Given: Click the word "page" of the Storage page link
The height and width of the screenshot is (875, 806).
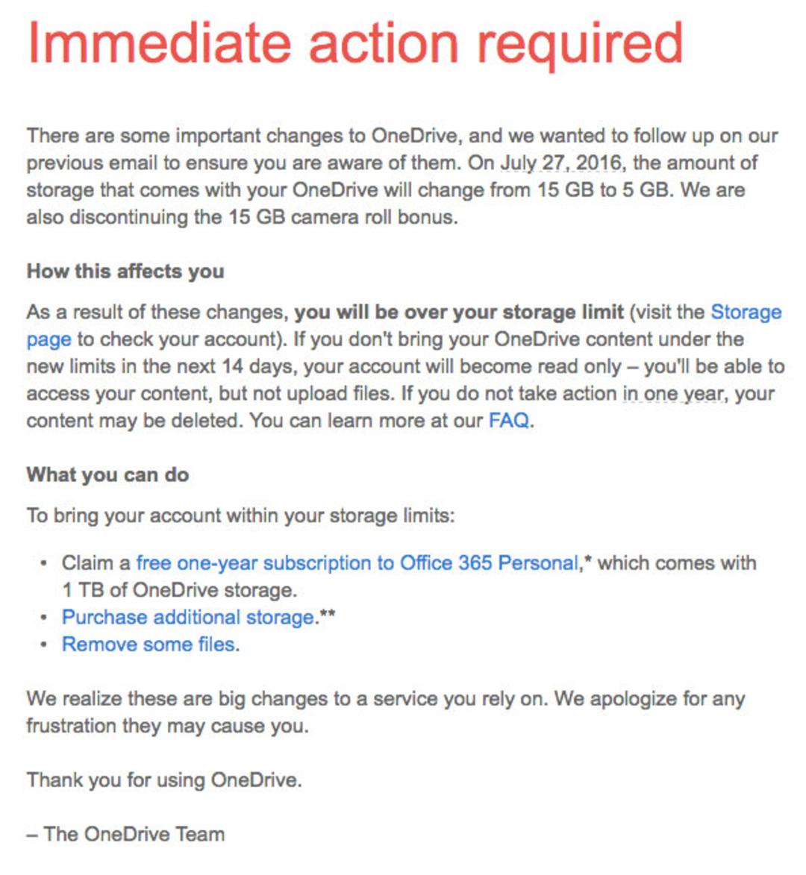Looking at the screenshot, I should pyautogui.click(x=49, y=339).
